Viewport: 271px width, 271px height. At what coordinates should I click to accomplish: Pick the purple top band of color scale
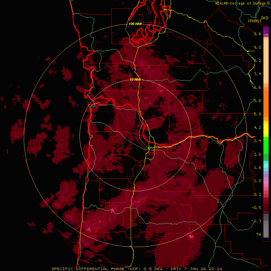pyautogui.click(x=266, y=30)
